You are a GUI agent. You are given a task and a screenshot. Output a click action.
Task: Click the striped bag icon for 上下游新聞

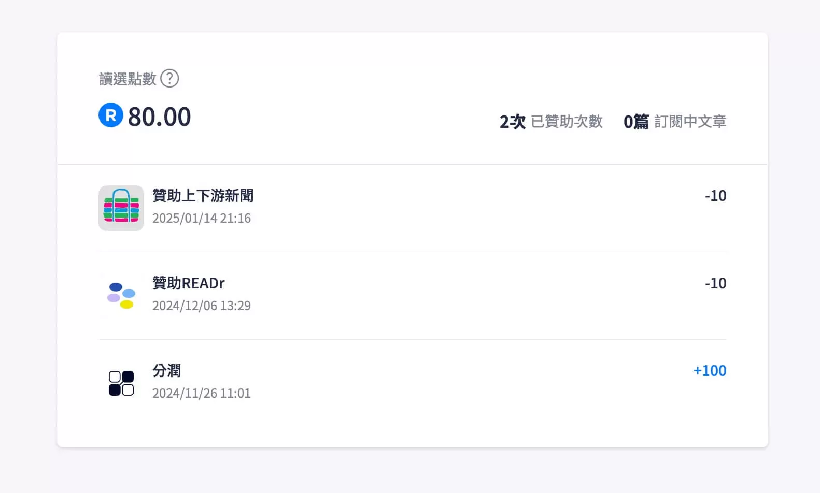[121, 208]
